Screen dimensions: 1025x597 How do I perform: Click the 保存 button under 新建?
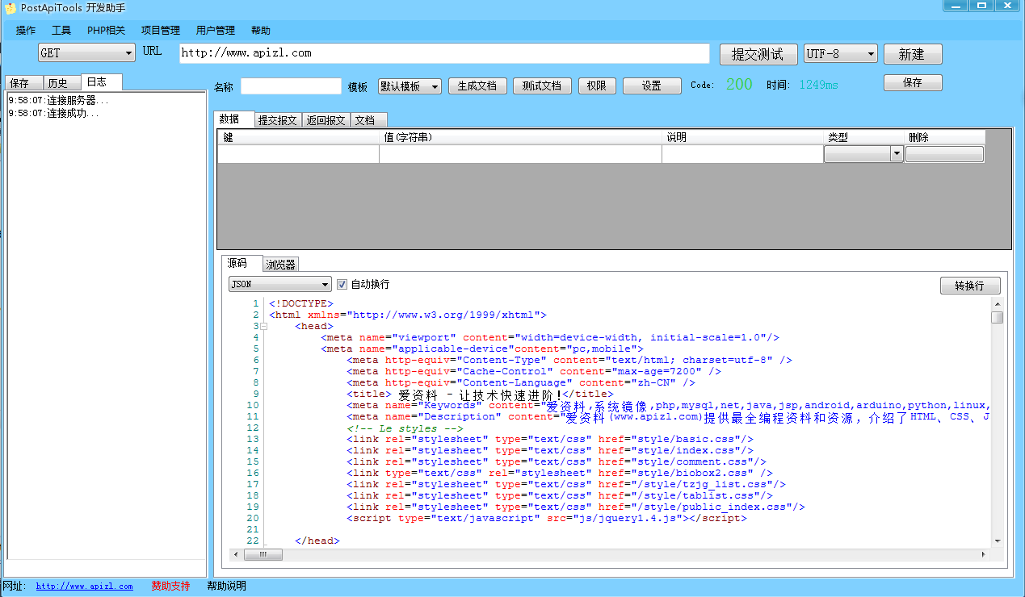click(x=913, y=82)
